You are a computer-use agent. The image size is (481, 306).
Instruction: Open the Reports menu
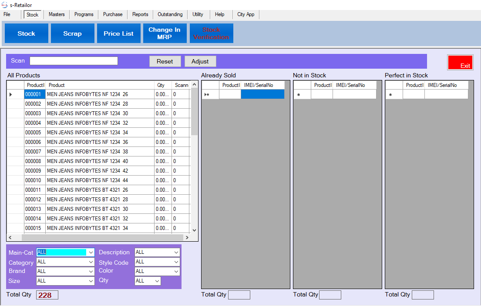coord(140,14)
